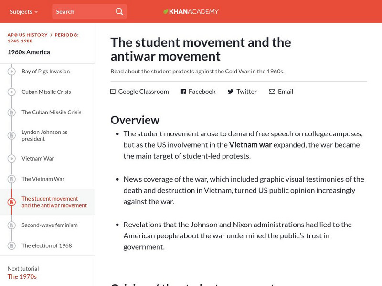Click the Bay of Pigs Invasion video icon
382x286 pixels.
pos(11,71)
